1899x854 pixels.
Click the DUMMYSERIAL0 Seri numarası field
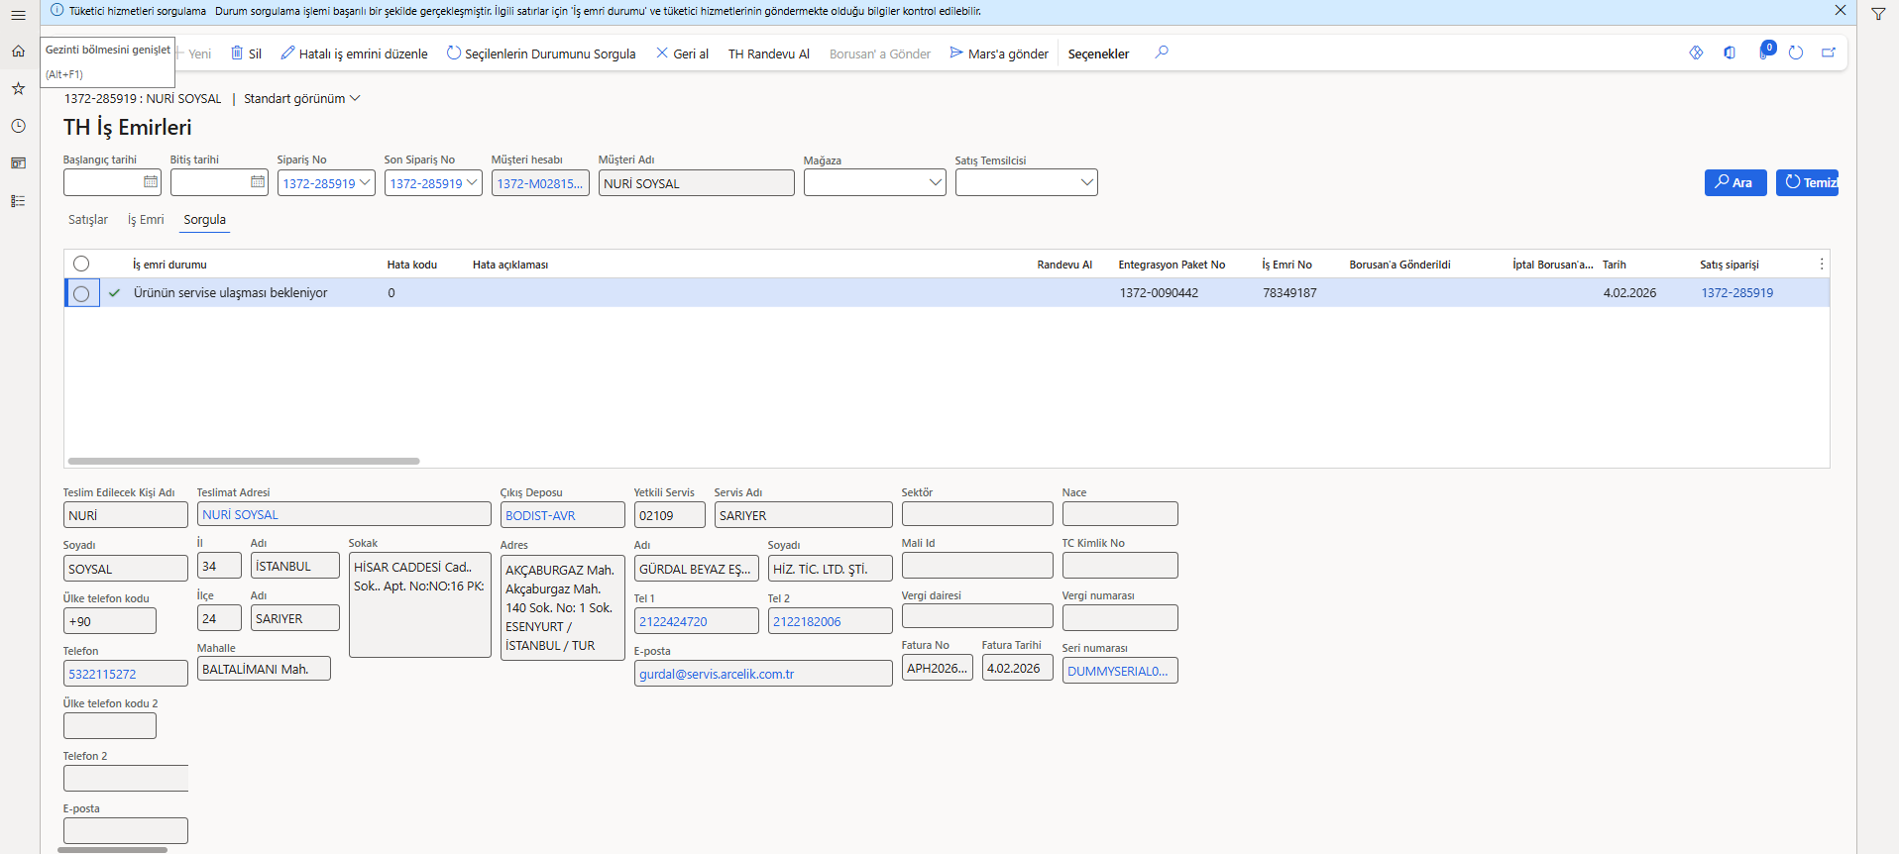tap(1120, 671)
